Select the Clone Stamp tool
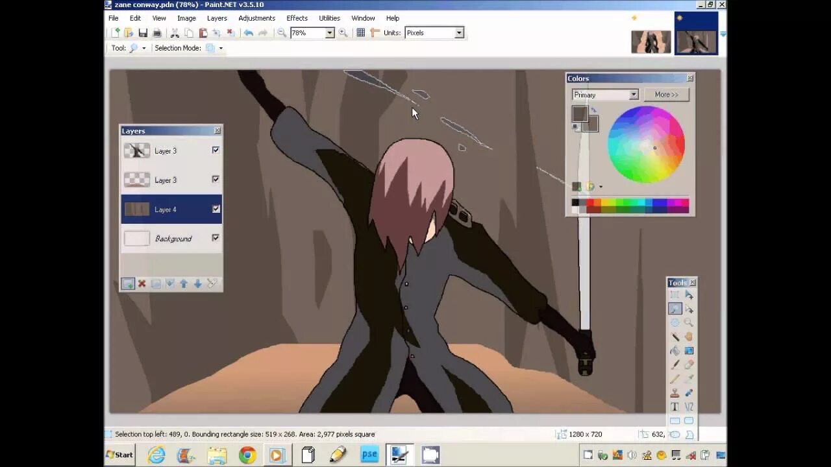831x467 pixels. (x=675, y=393)
